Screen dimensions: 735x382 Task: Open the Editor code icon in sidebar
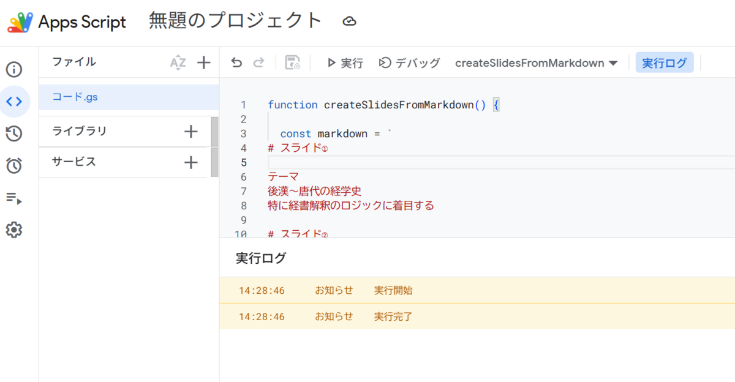[x=14, y=102]
